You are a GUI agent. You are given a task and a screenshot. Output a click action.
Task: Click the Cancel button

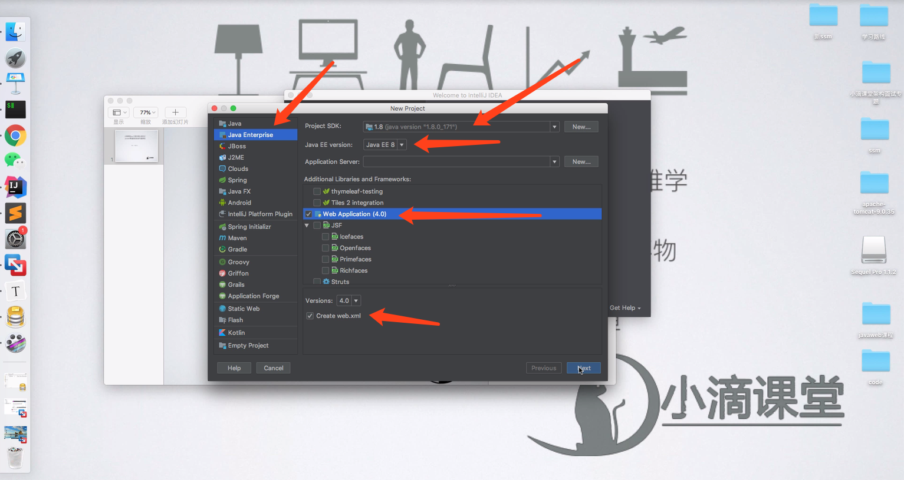pos(274,368)
